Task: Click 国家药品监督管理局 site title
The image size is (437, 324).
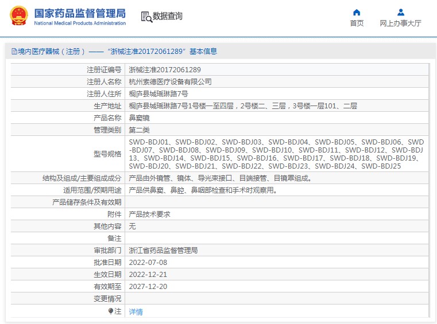Action: tap(80, 13)
